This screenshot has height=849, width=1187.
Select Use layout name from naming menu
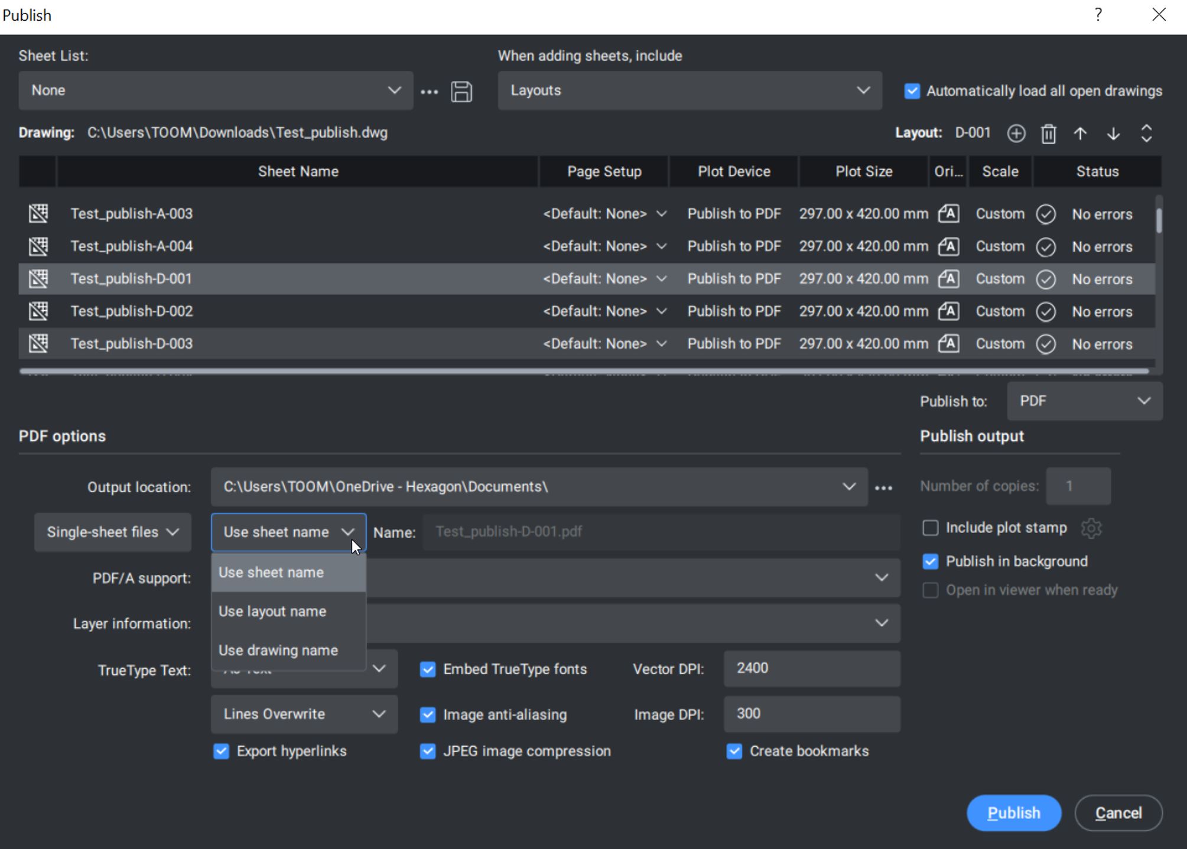pos(272,611)
